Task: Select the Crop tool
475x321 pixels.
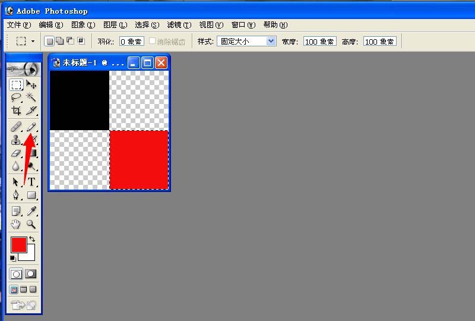Action: 16,111
